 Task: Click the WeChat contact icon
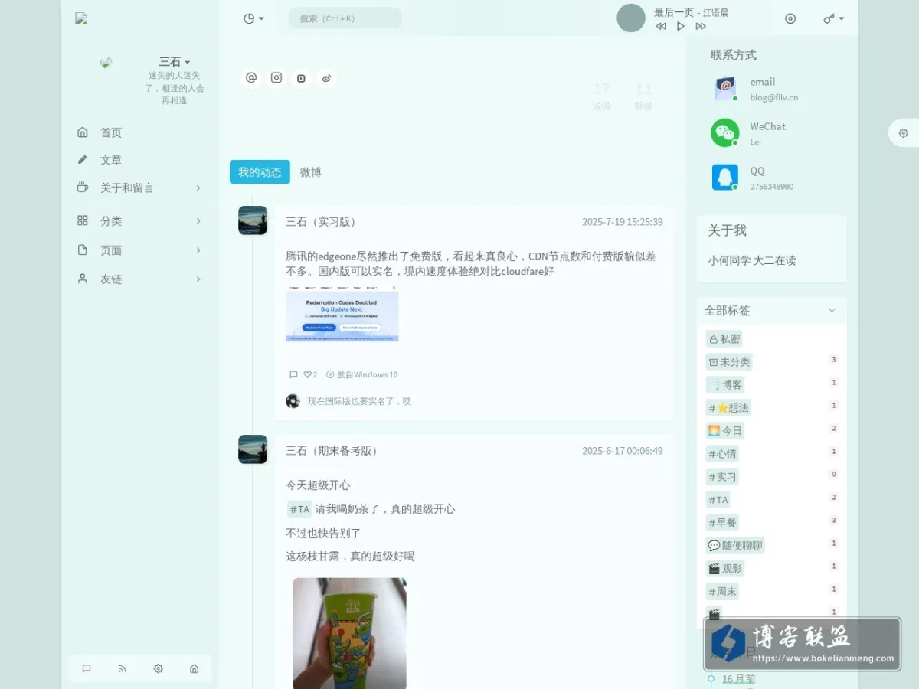(724, 133)
